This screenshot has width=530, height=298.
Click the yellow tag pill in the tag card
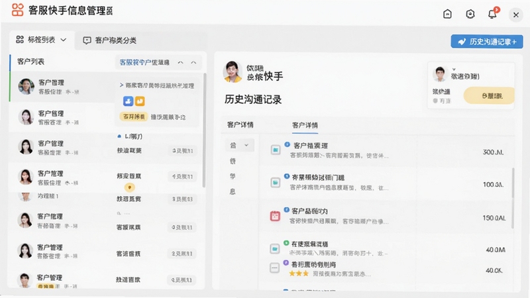[x=134, y=117]
